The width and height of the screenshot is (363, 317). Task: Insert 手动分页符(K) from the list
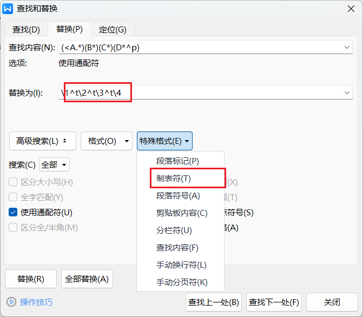click(x=182, y=282)
